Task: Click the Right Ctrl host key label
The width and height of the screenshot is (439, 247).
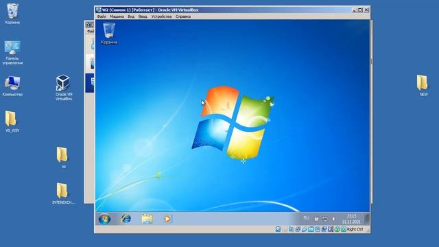Action: (355, 229)
